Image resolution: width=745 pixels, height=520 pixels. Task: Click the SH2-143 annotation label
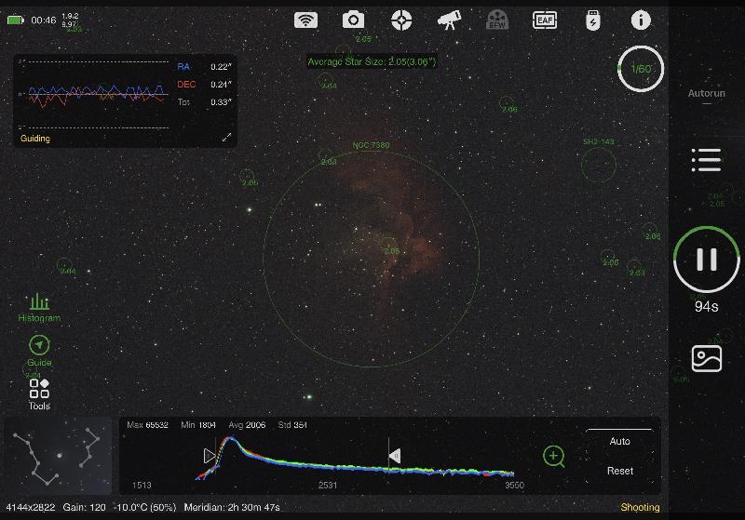[599, 142]
